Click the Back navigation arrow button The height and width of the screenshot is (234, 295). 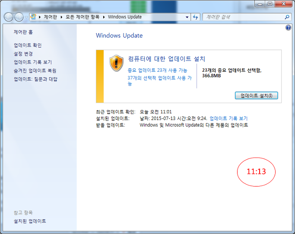(x=9, y=17)
